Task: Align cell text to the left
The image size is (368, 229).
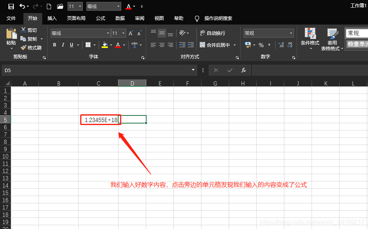Action: [x=153, y=45]
